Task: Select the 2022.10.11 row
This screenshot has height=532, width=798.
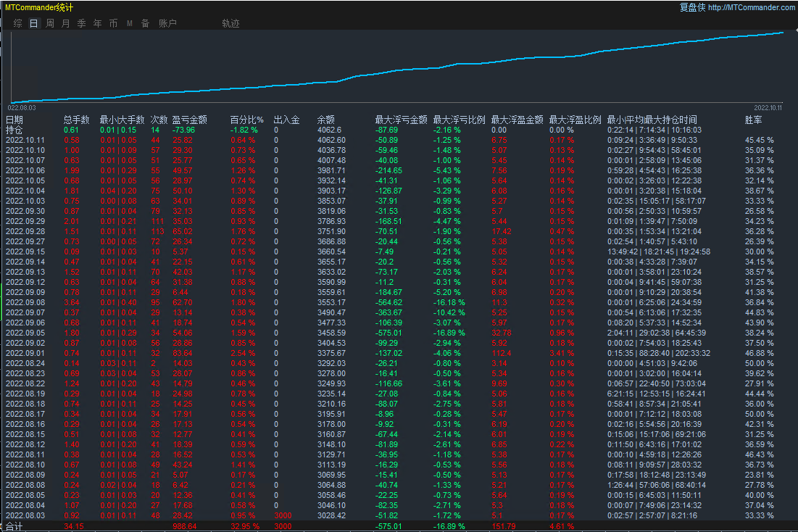Action: coord(25,140)
